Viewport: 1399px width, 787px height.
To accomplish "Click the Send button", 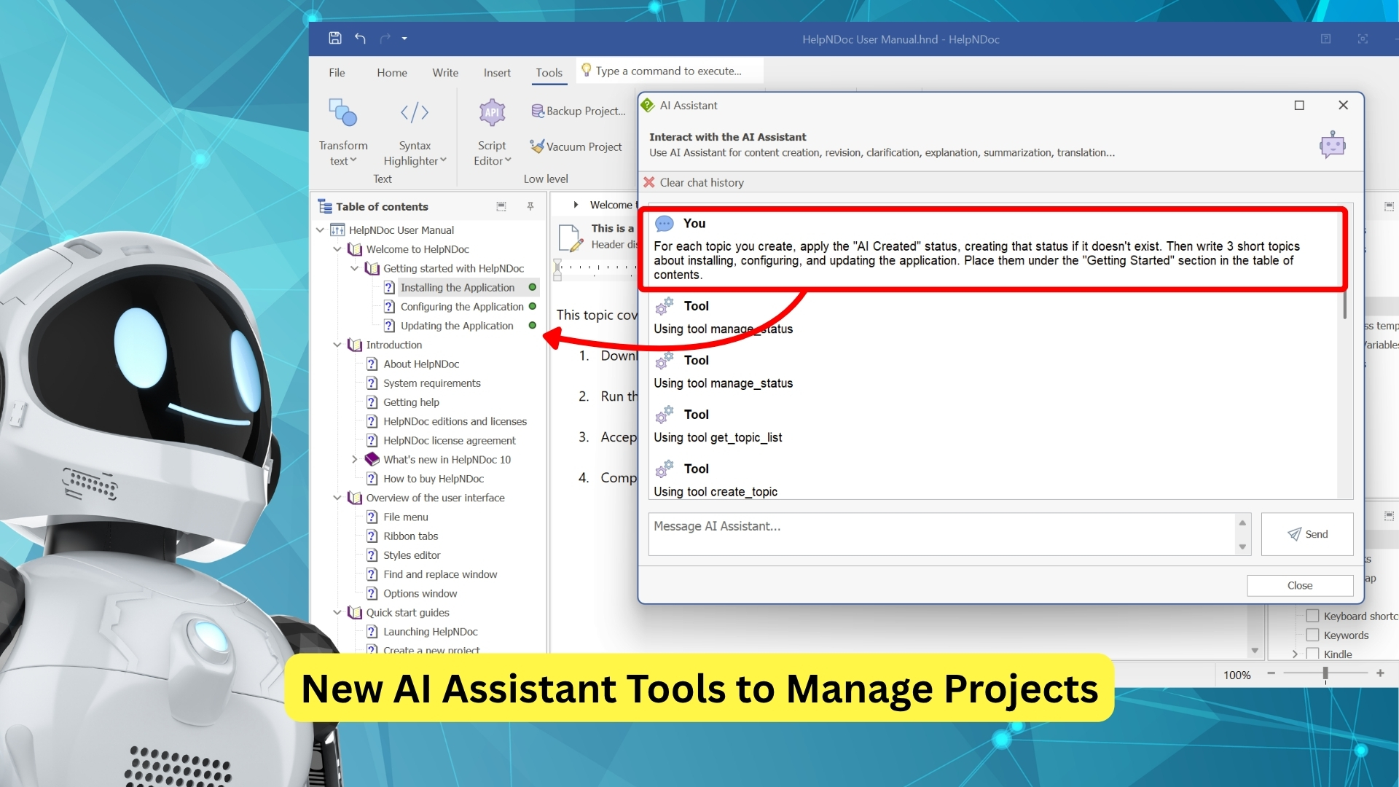I will tap(1307, 534).
